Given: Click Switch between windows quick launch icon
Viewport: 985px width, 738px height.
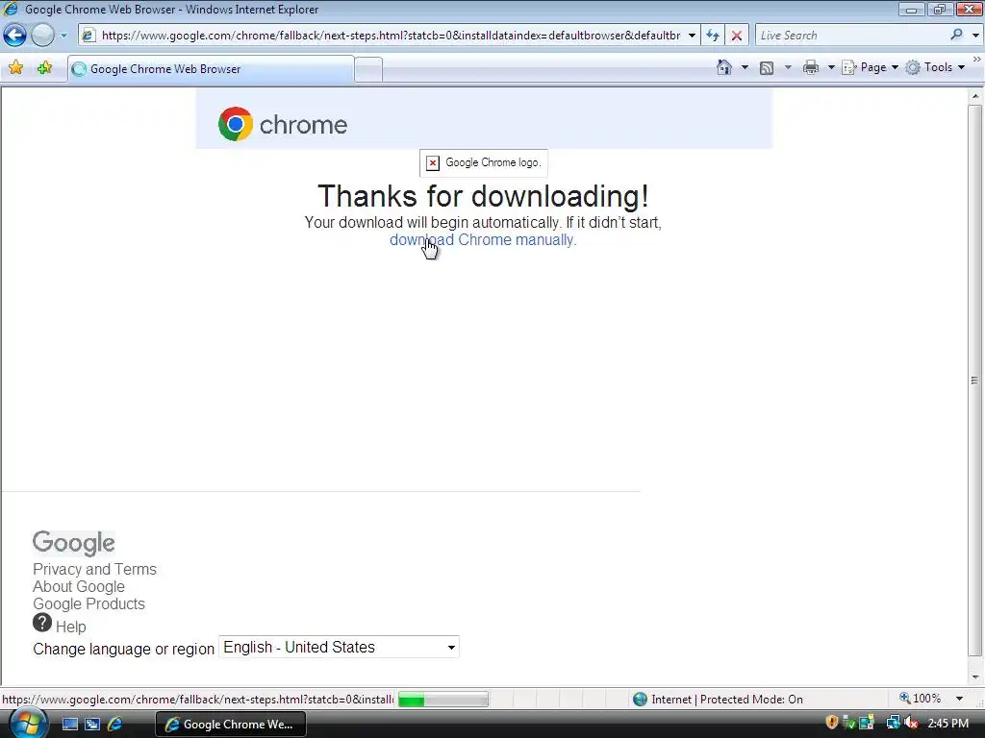Looking at the screenshot, I should pyautogui.click(x=92, y=724).
